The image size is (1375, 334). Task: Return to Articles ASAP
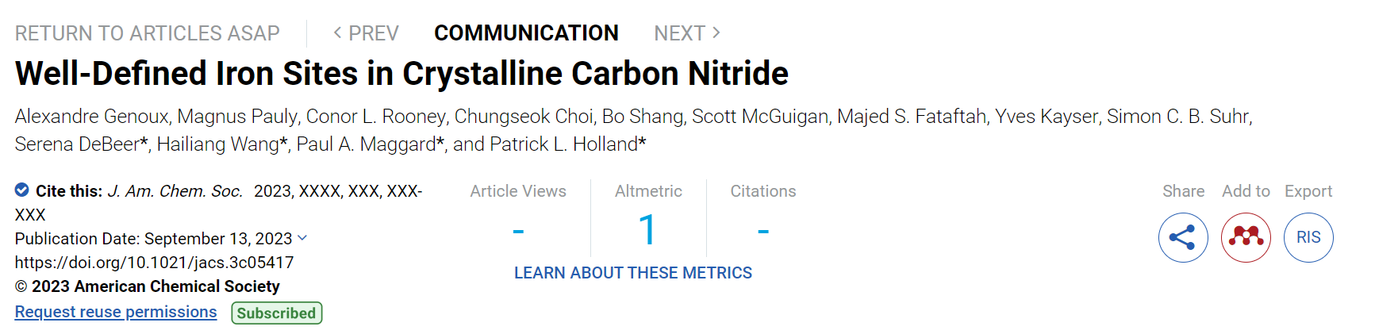[x=148, y=33]
